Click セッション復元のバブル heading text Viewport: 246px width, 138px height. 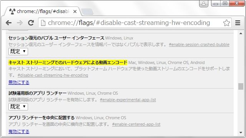(x=57, y=38)
